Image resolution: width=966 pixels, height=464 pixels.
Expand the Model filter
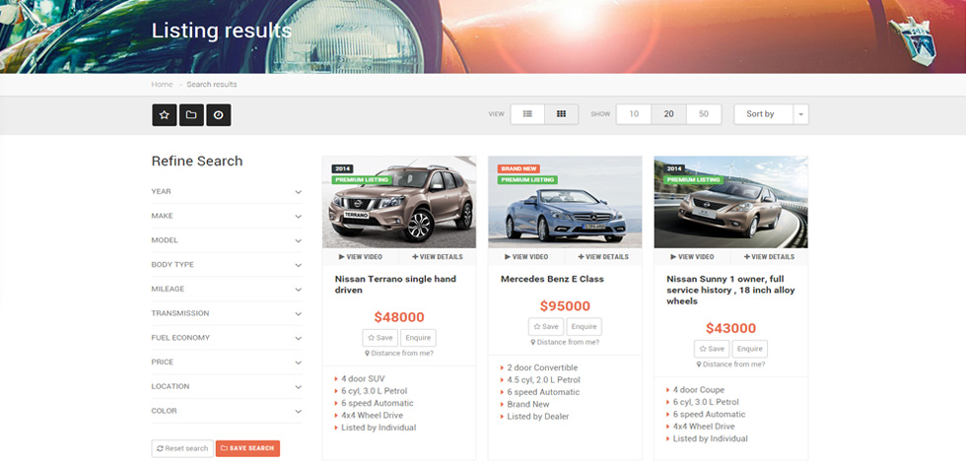(x=227, y=240)
